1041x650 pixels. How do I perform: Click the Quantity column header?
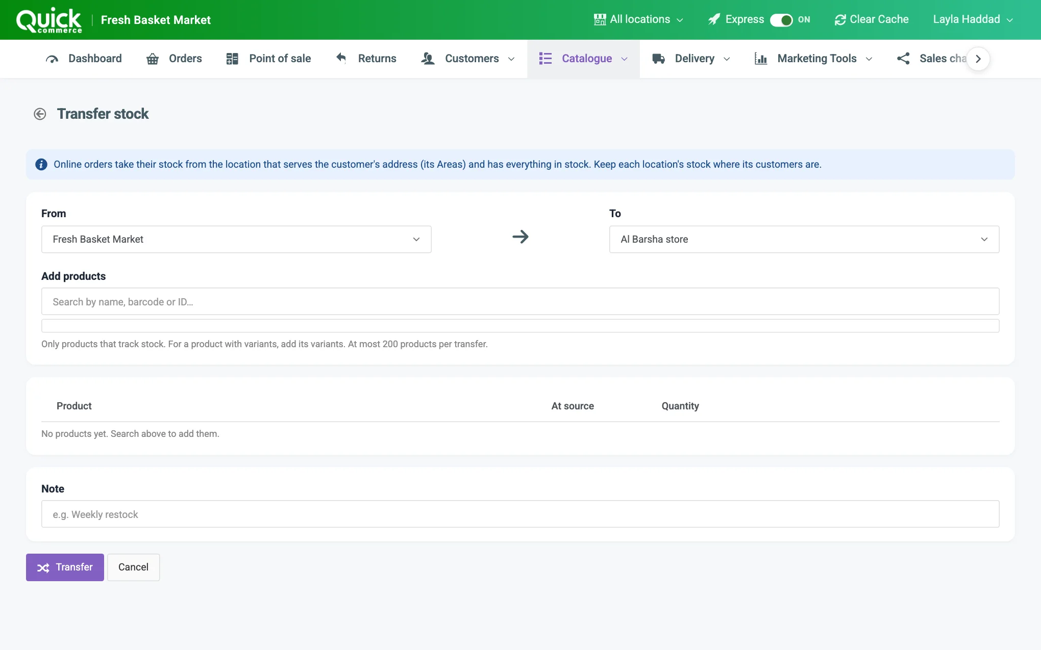click(680, 406)
